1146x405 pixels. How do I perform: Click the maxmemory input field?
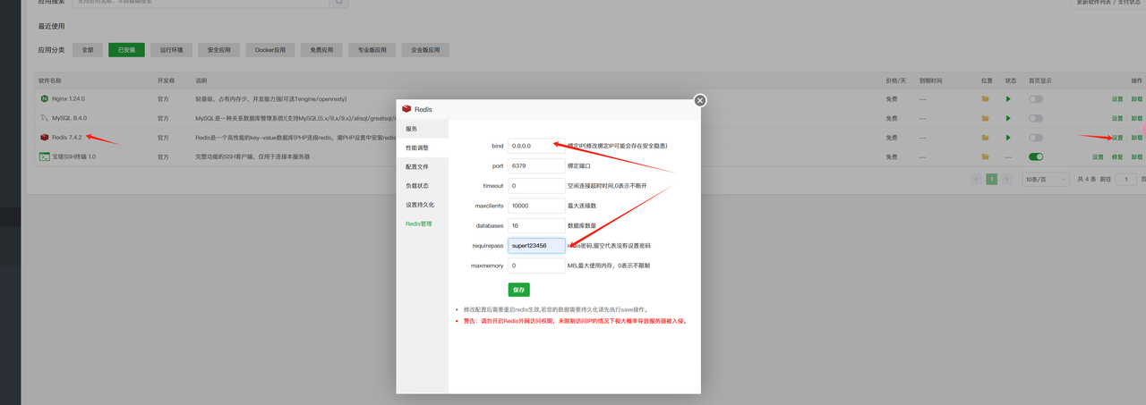tap(536, 266)
